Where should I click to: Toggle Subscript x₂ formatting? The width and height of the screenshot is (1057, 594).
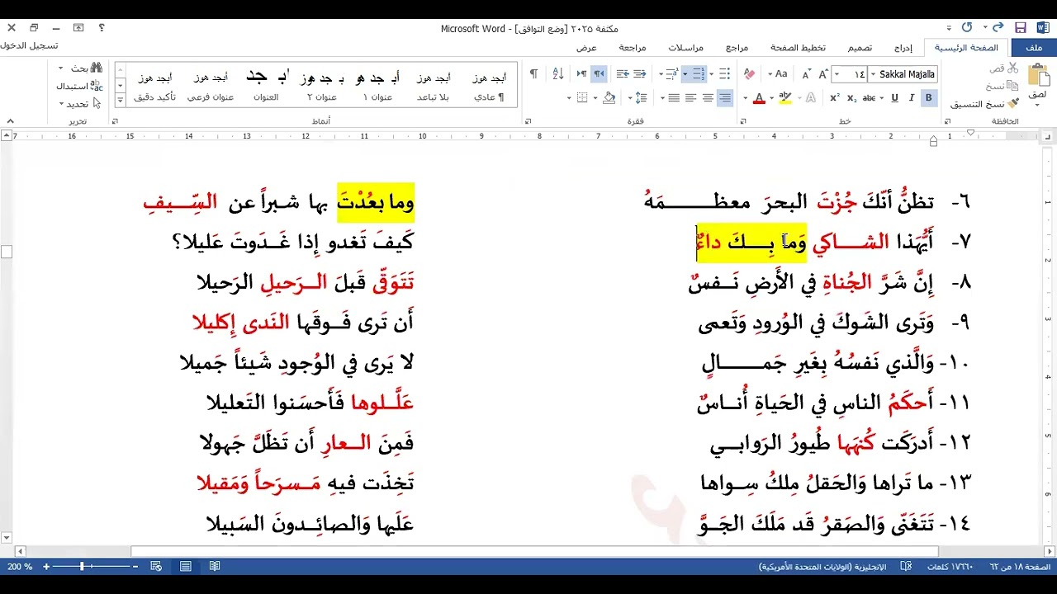[851, 97]
